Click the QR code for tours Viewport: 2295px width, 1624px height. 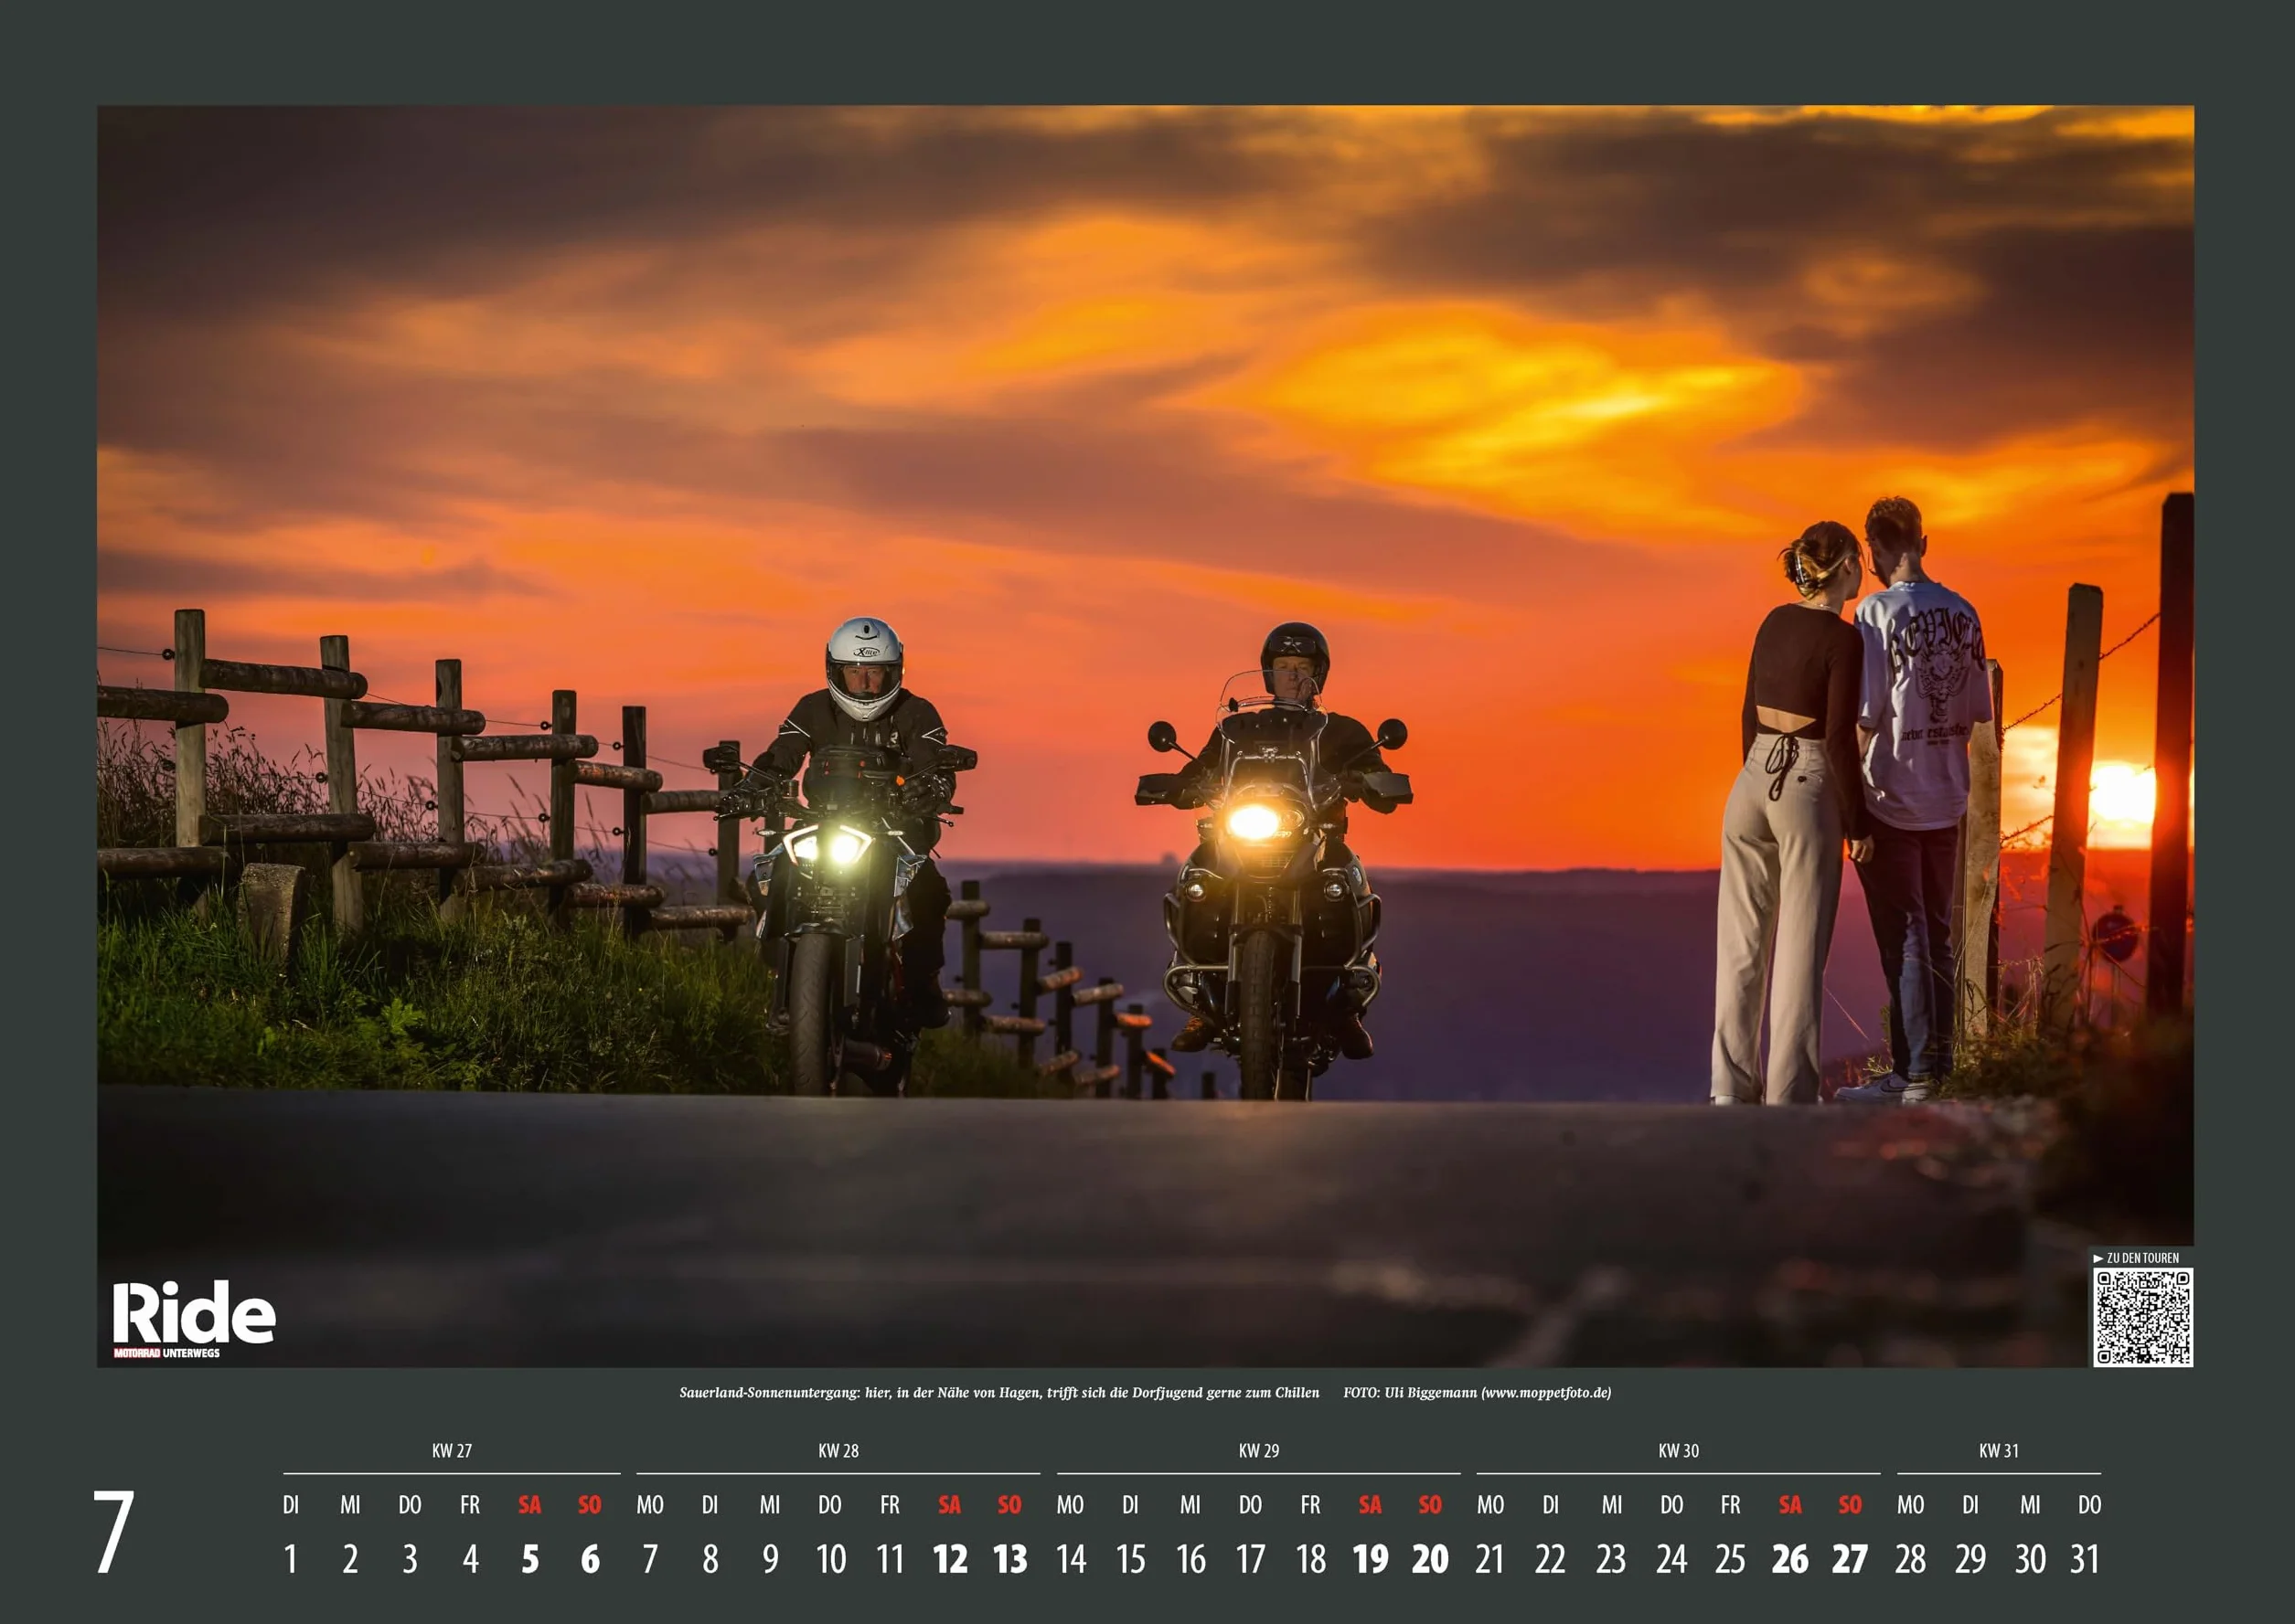click(x=2142, y=1317)
